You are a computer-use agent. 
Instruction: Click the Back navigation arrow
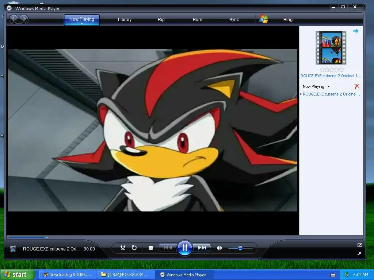tap(14, 19)
